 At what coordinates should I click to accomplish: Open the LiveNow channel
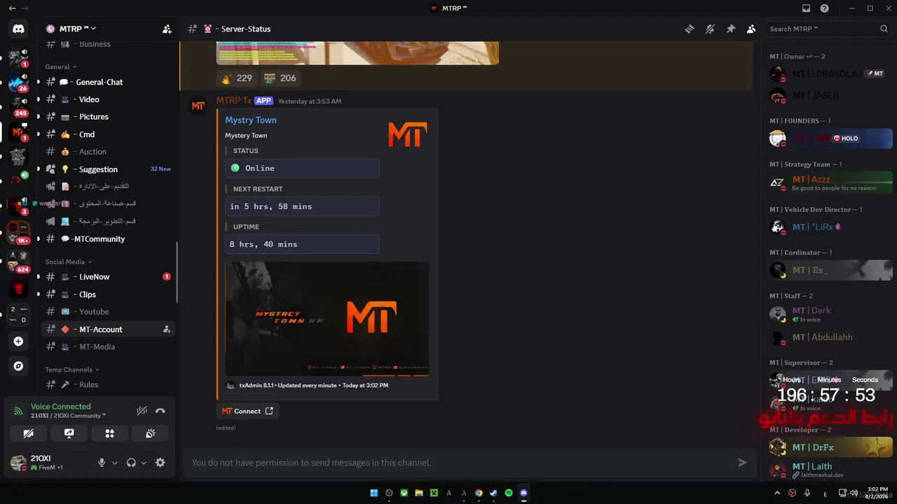click(x=108, y=276)
